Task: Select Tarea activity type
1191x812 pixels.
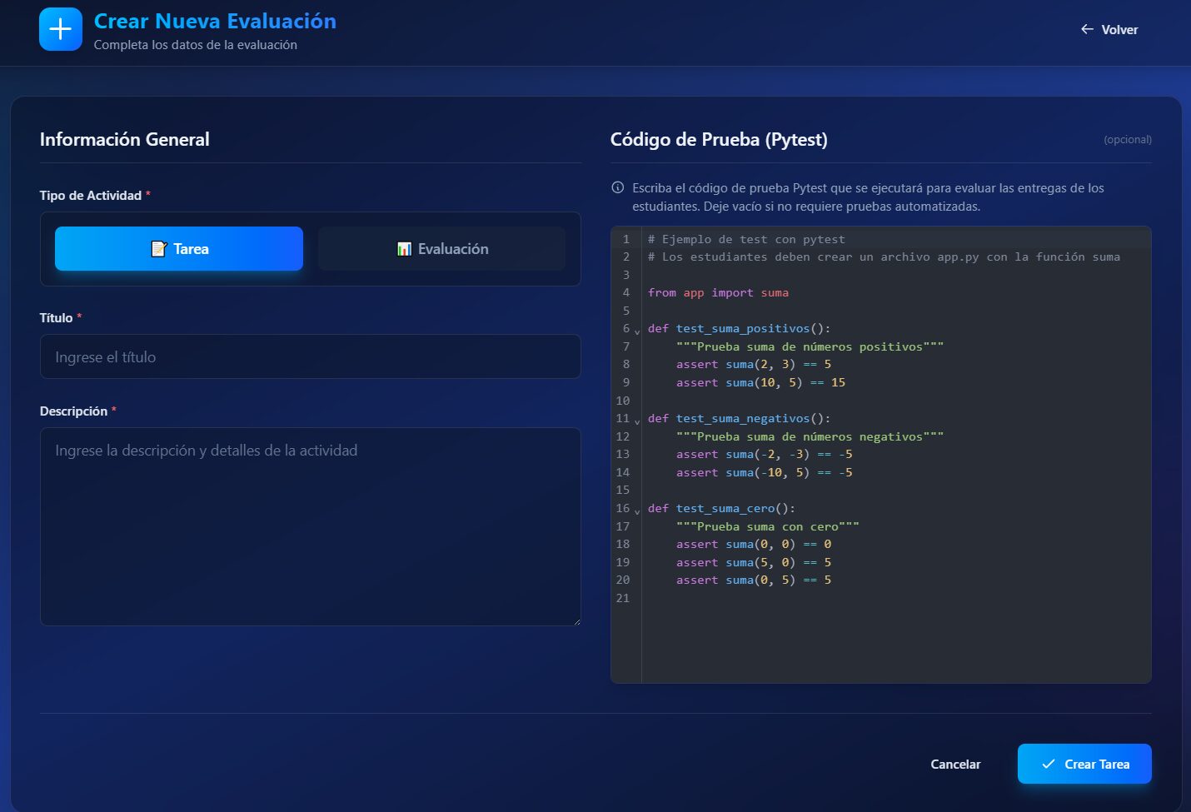Action: [179, 249]
